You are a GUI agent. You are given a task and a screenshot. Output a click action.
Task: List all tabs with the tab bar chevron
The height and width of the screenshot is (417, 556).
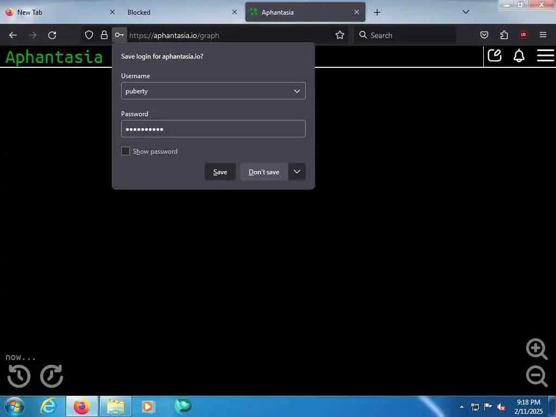tap(466, 12)
